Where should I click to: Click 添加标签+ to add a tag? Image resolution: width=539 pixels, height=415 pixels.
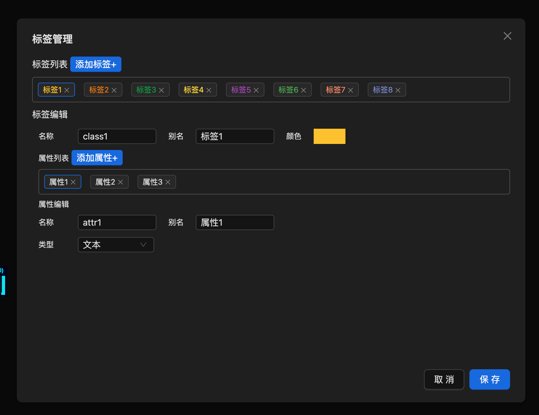coord(96,64)
